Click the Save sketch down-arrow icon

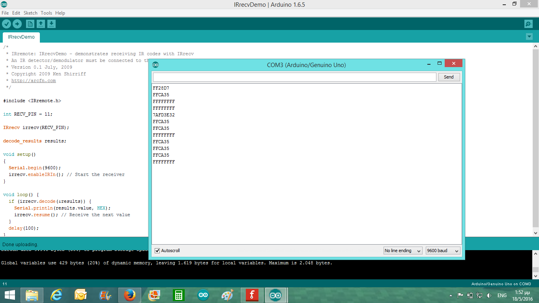[x=51, y=24]
